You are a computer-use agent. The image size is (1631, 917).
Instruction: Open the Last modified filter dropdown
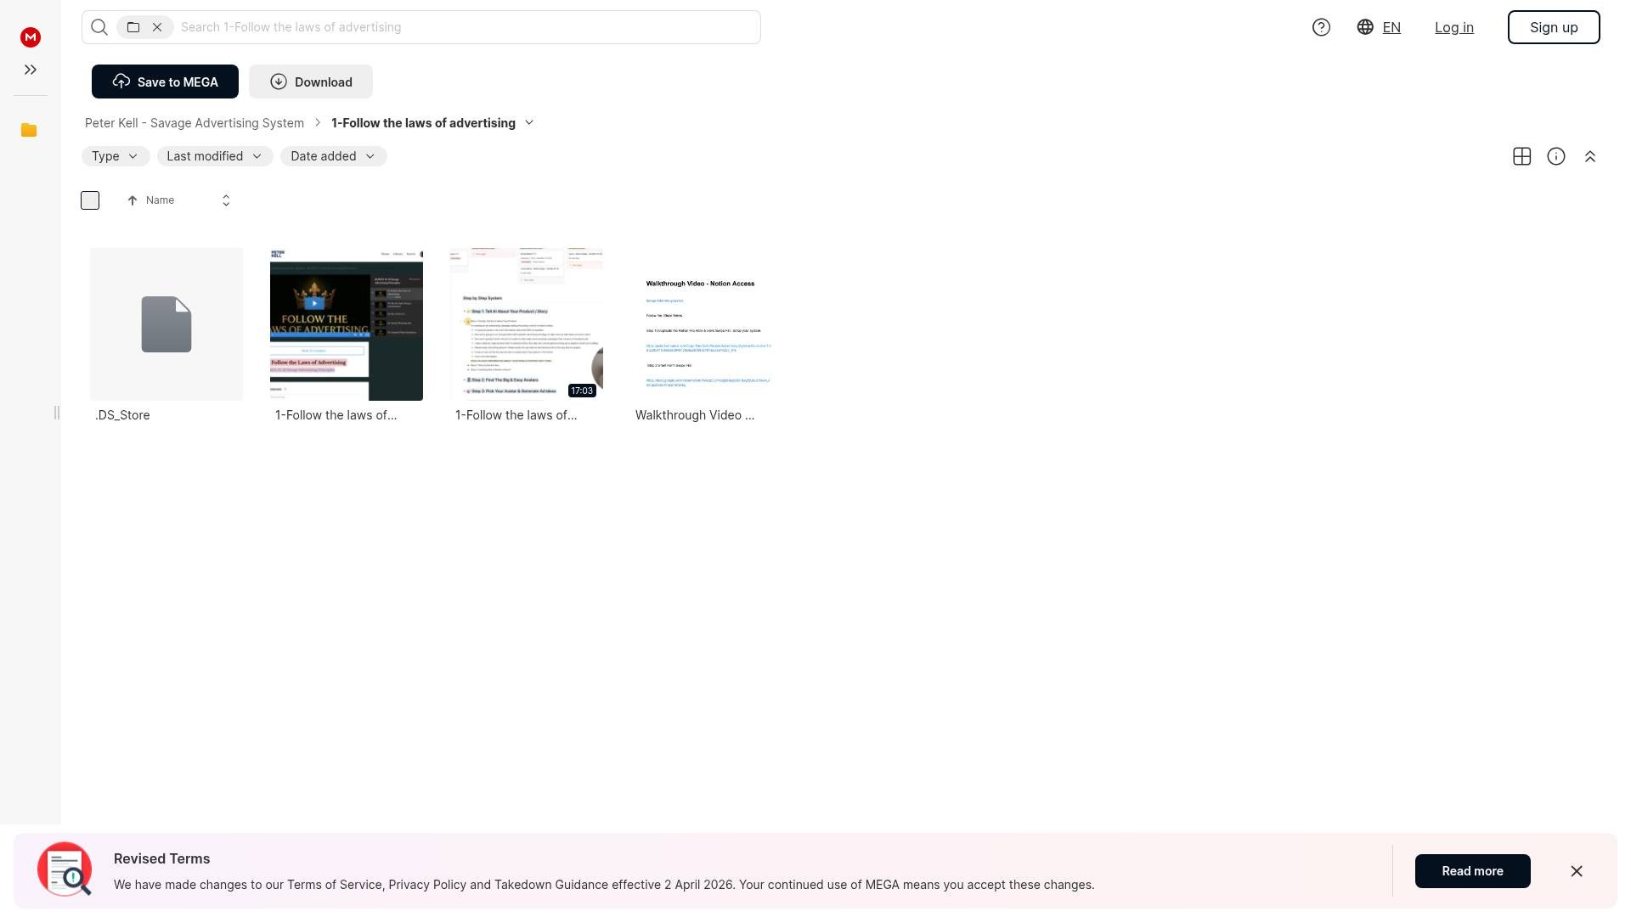[x=214, y=156]
